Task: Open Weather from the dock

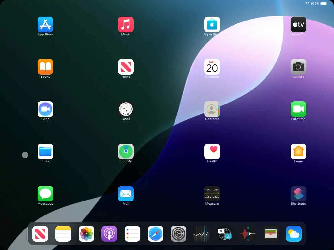Action: (294, 234)
